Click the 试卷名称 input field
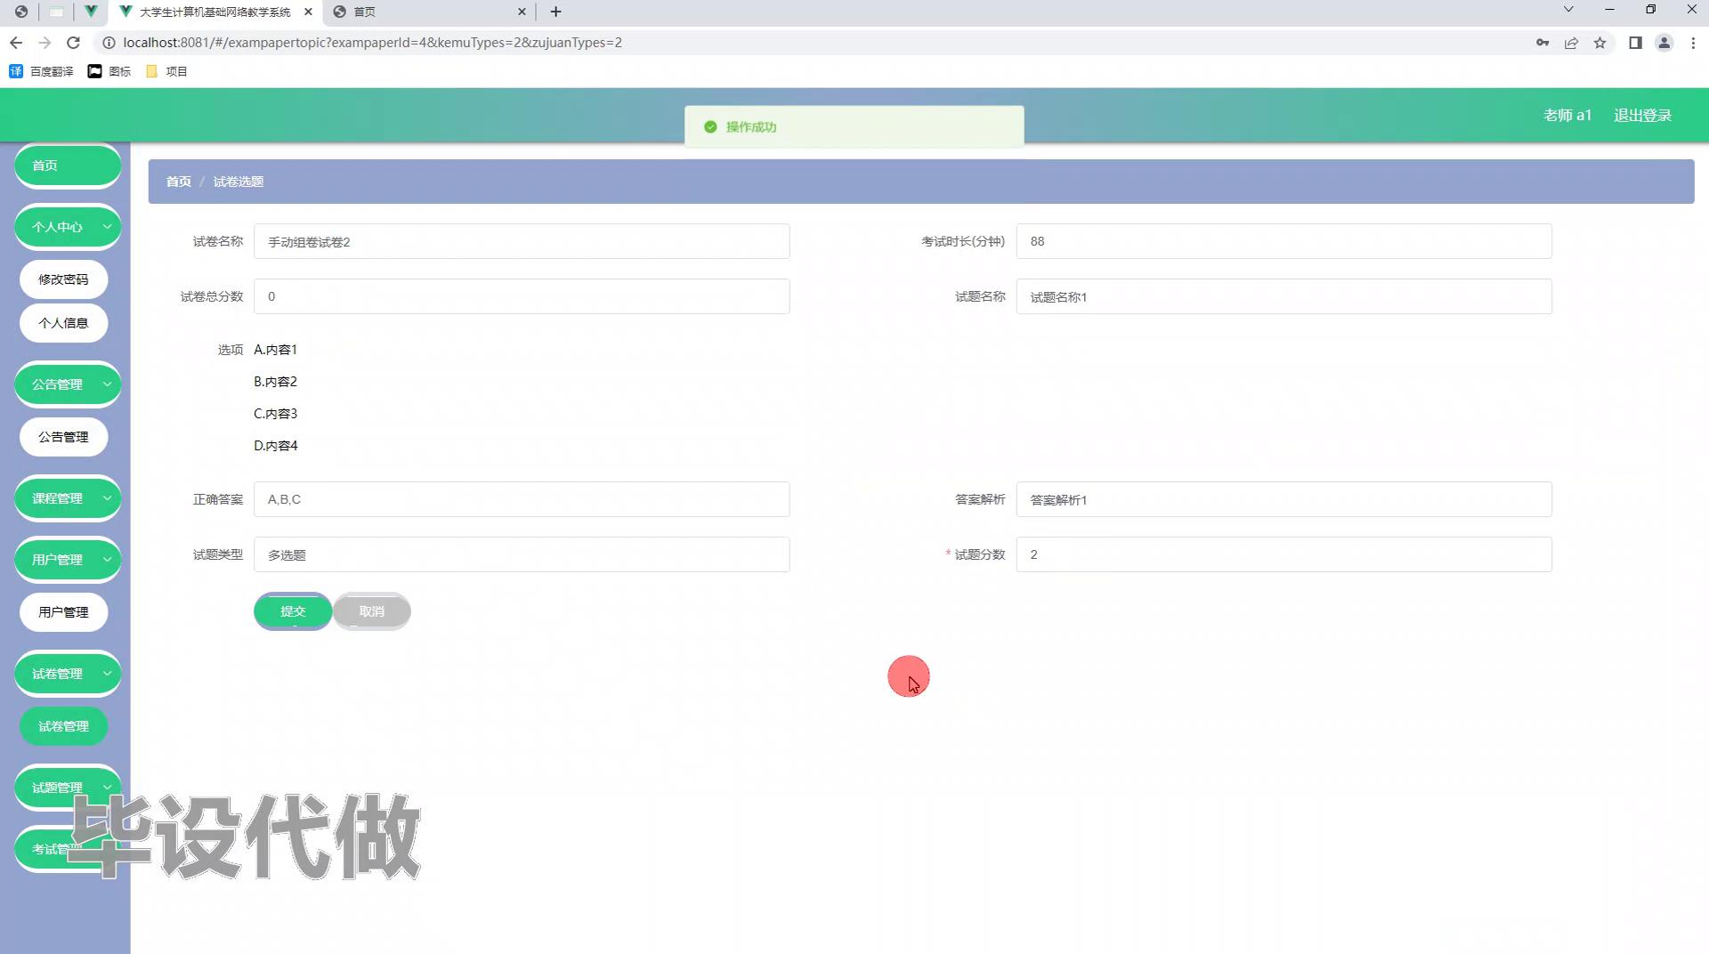This screenshot has width=1709, height=954. click(x=522, y=240)
